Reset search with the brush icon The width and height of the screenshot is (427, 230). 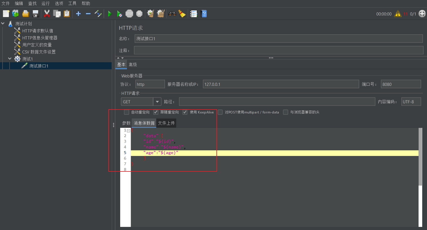(x=182, y=14)
